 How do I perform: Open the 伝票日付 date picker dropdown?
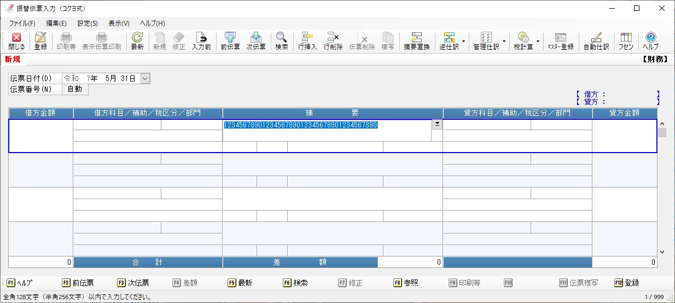[145, 79]
